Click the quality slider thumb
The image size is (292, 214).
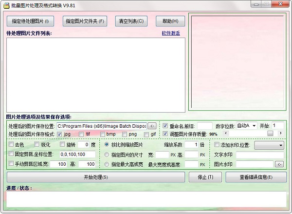(270, 134)
